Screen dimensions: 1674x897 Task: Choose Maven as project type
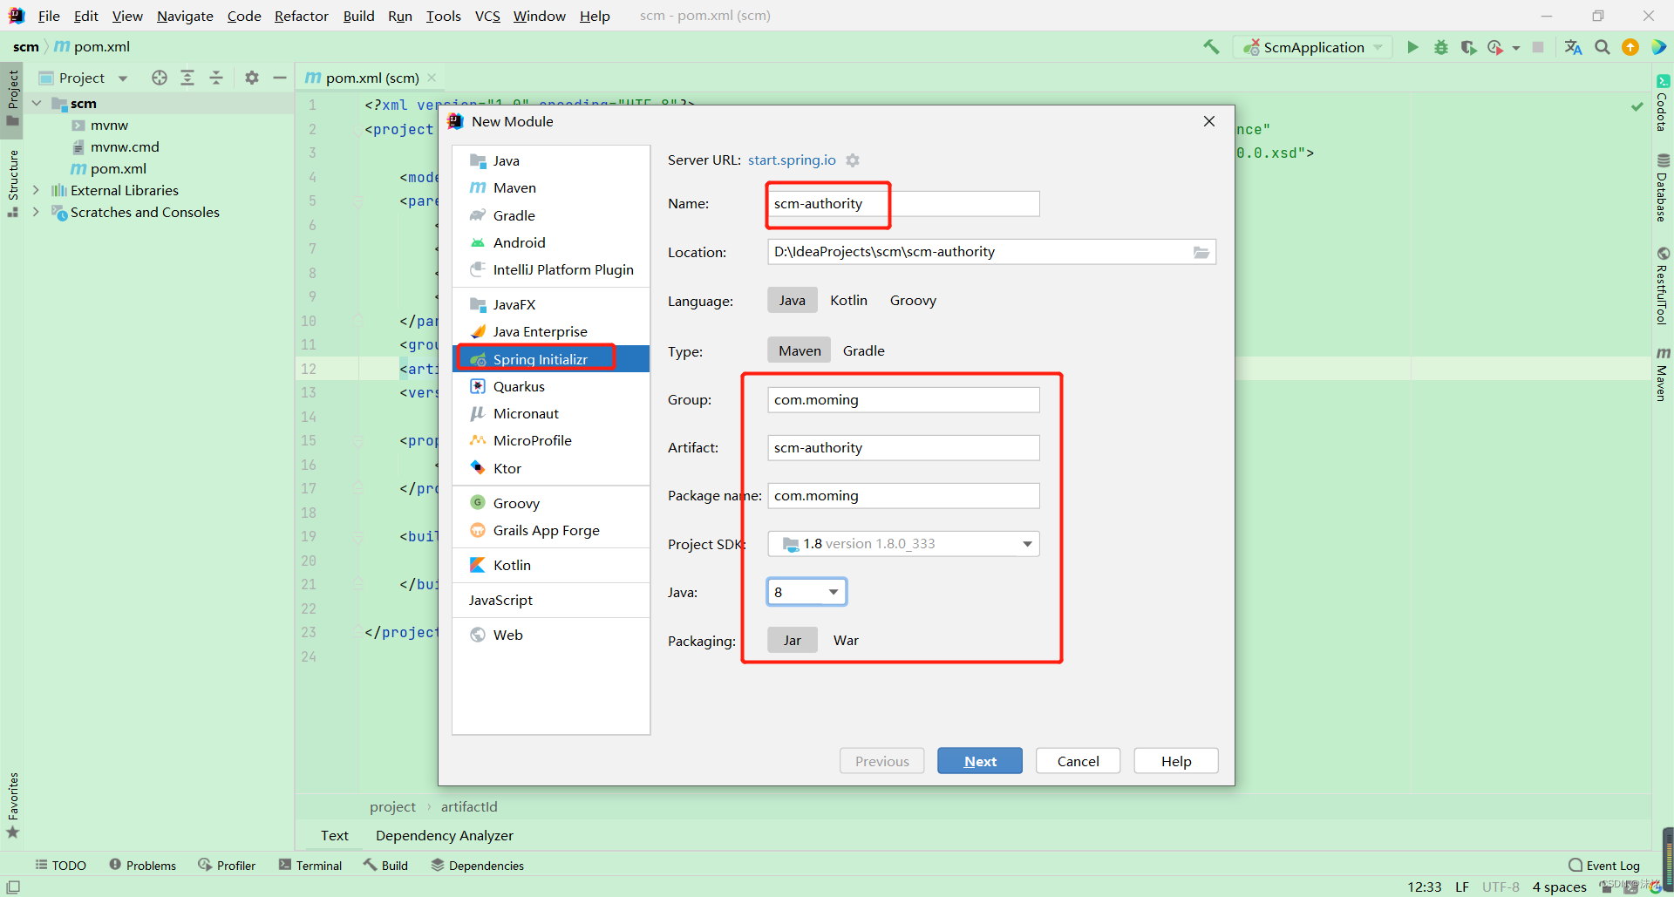[800, 350]
